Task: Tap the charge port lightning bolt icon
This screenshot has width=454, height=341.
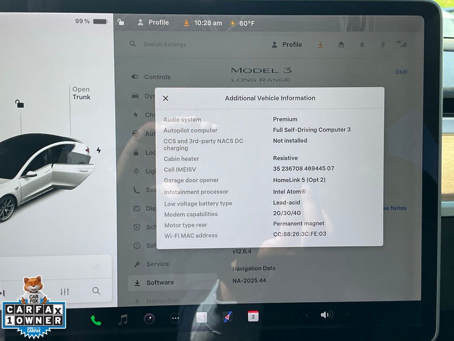Action: pyautogui.click(x=98, y=151)
